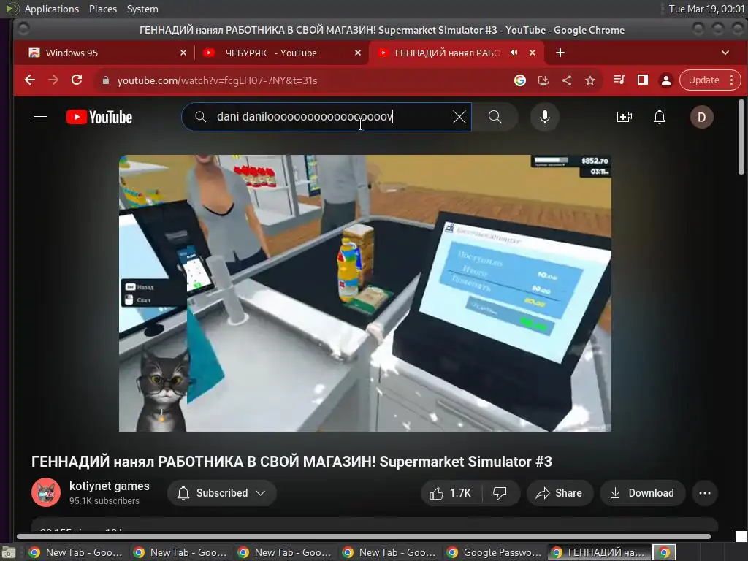Viewport: 748px width, 561px height.
Task: Switch to ГЕННАДИЙ taskbar window entry
Action: (x=599, y=552)
